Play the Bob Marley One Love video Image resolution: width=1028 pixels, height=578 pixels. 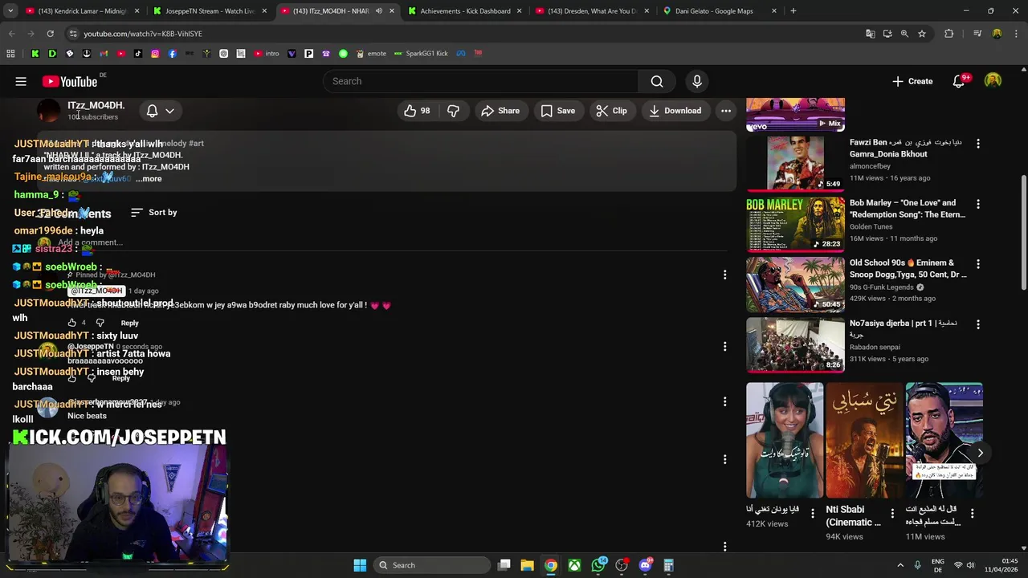pyautogui.click(x=795, y=224)
